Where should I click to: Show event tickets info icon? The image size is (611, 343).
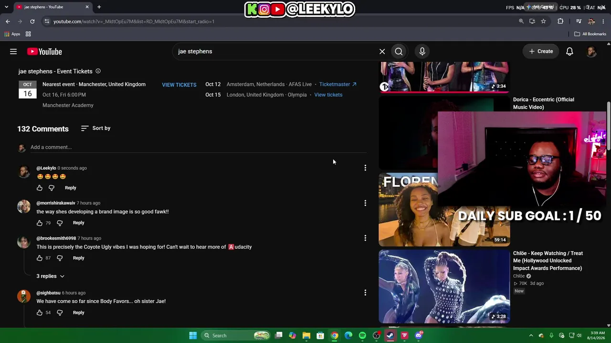(x=98, y=71)
